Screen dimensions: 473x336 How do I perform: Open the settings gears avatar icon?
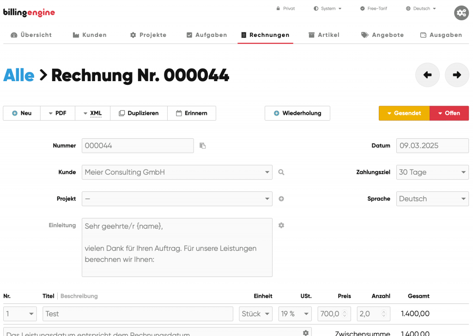click(x=461, y=13)
